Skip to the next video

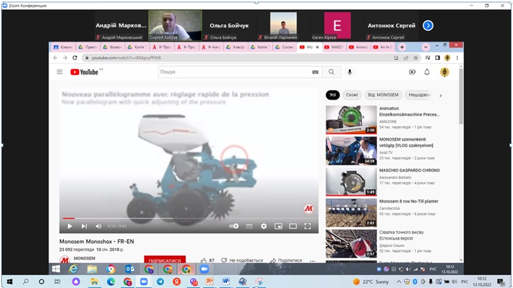(x=84, y=226)
